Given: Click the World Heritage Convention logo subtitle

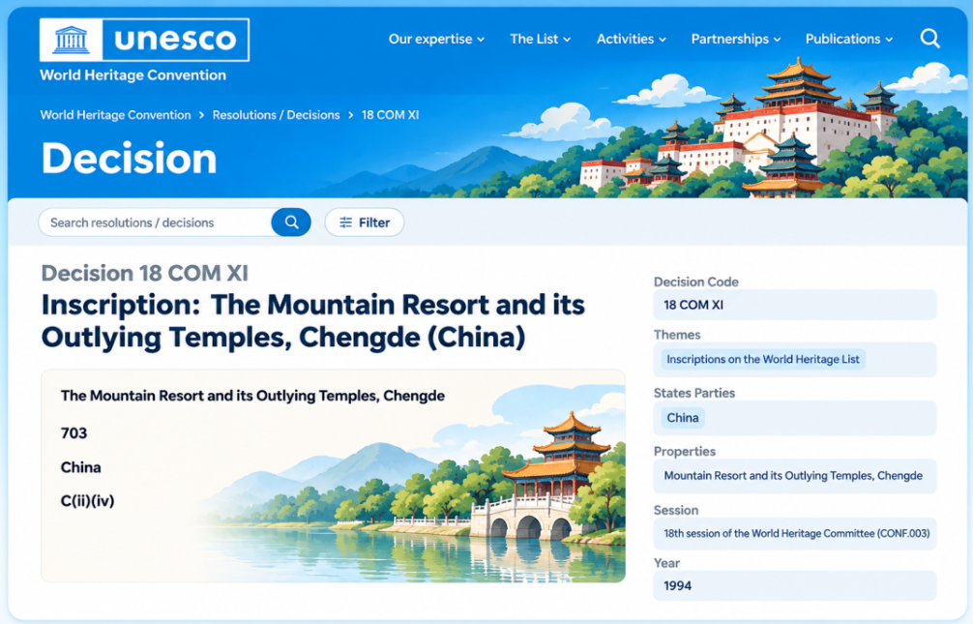Looking at the screenshot, I should point(133,75).
